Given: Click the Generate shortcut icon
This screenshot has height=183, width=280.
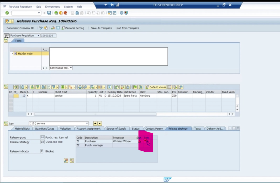Looking at the screenshot, I should tap(114, 13).
